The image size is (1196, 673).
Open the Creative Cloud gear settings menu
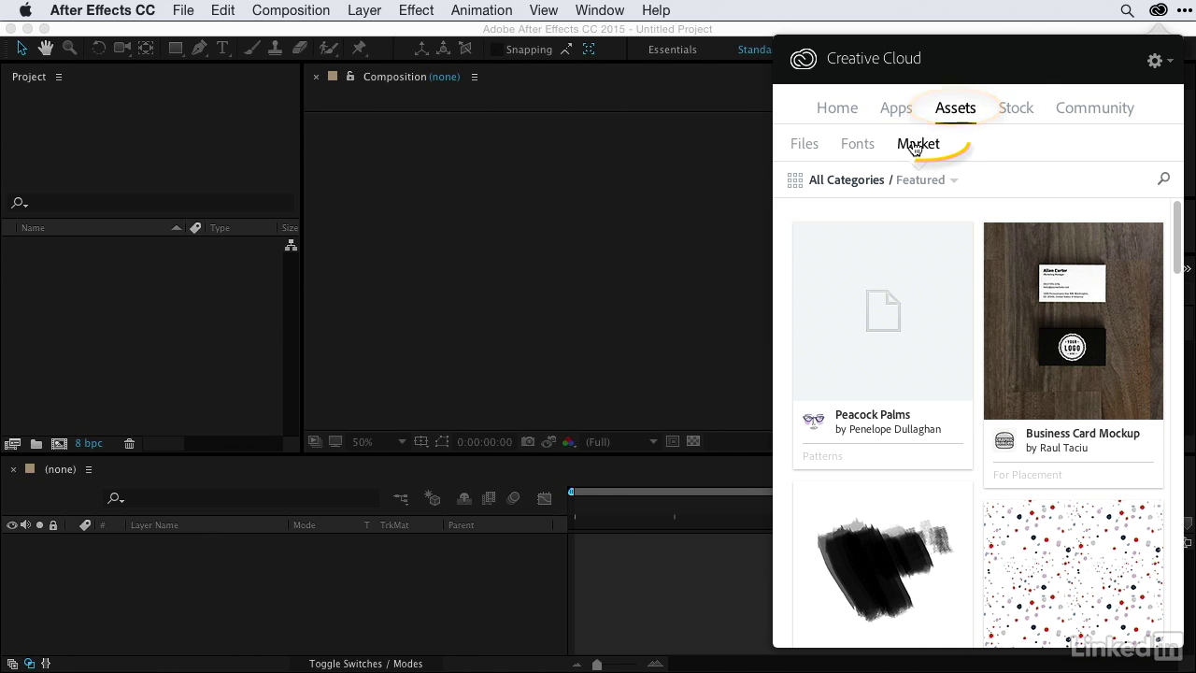pyautogui.click(x=1160, y=60)
